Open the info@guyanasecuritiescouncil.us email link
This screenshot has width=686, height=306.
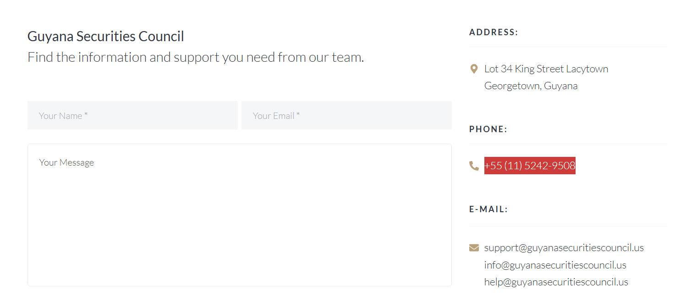(555, 265)
